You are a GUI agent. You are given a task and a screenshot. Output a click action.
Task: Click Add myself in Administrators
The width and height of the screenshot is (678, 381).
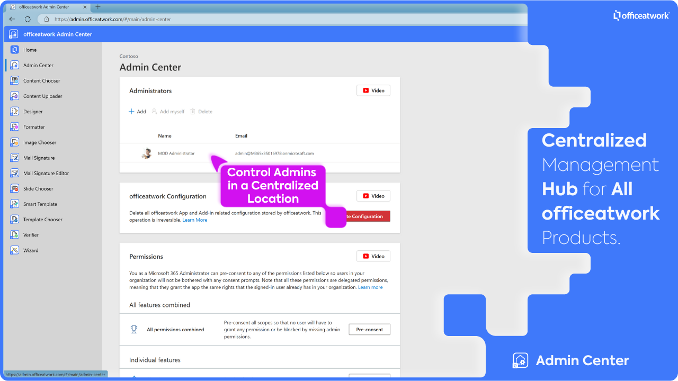(168, 112)
